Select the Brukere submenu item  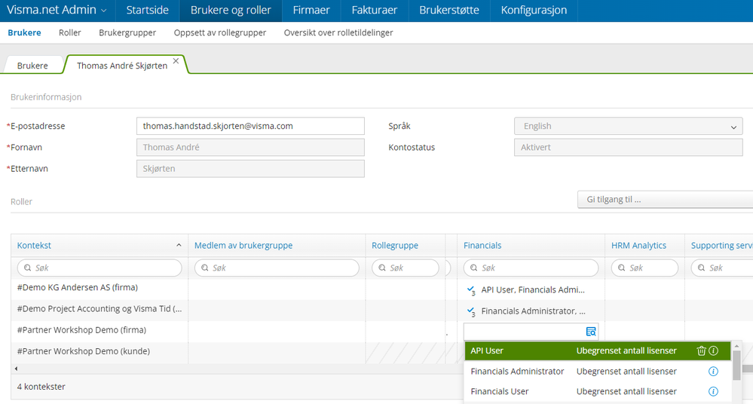(x=24, y=32)
